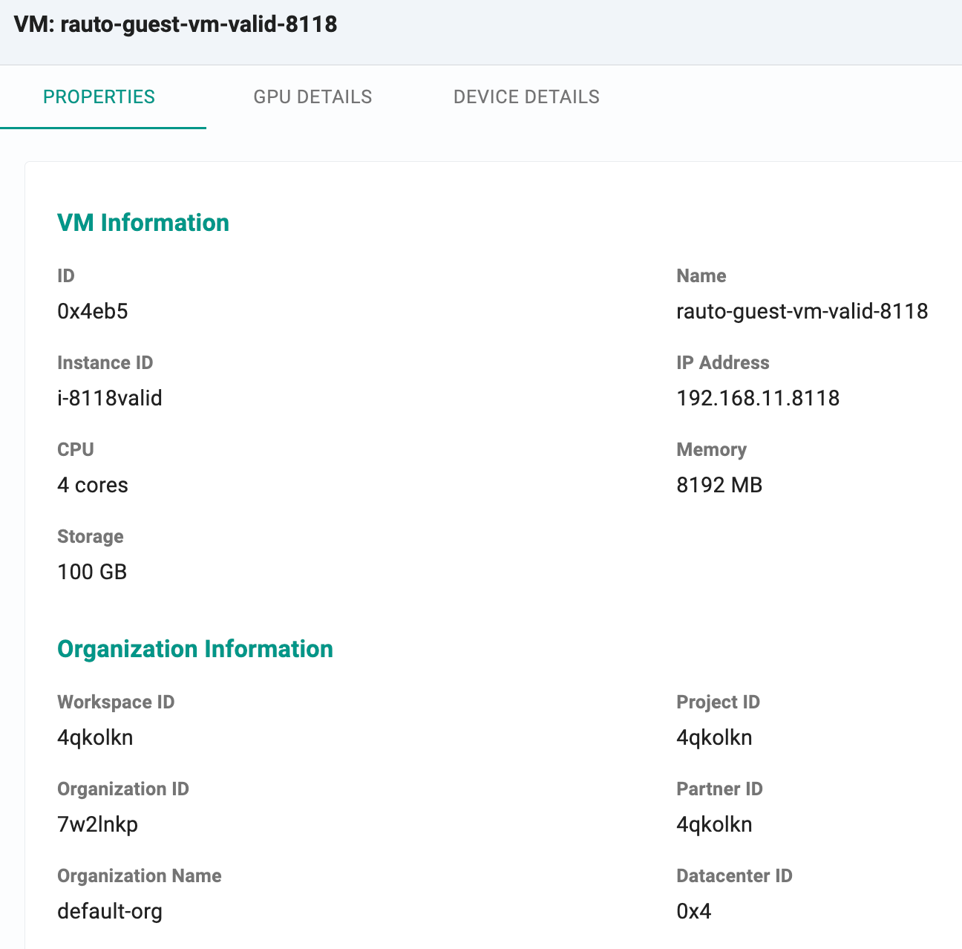Select the PROPERTIES tab
This screenshot has width=962, height=949.
(x=99, y=97)
